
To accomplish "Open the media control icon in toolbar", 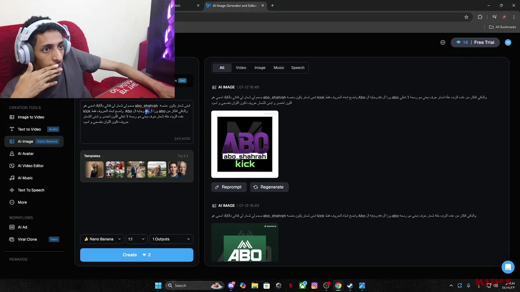I will 494,17.
